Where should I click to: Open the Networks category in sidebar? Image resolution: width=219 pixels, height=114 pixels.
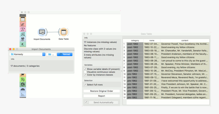23,79
